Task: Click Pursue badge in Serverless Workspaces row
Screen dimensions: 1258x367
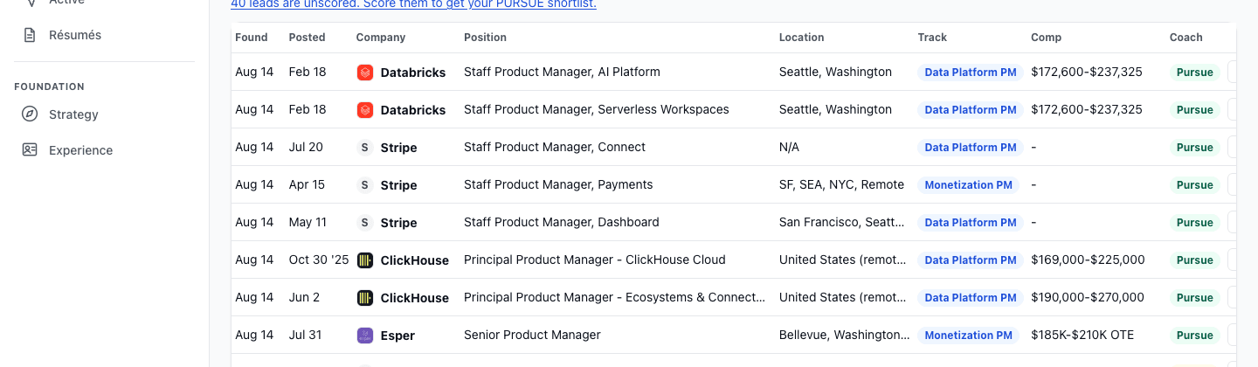Action: pos(1194,110)
